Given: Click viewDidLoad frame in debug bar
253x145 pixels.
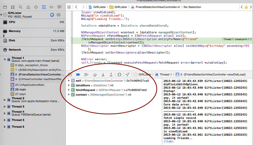Looking at the screenshot, I should (211, 74).
